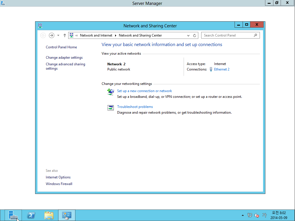Open Control Panel Home
This screenshot has height=221, width=295.
[x=61, y=47]
